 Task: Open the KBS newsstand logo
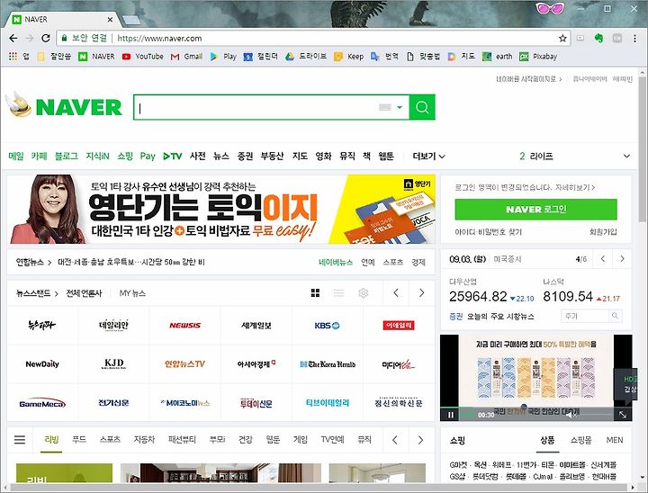point(327,326)
